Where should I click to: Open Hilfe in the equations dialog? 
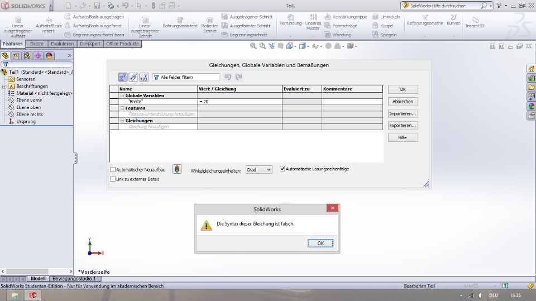(x=403, y=137)
